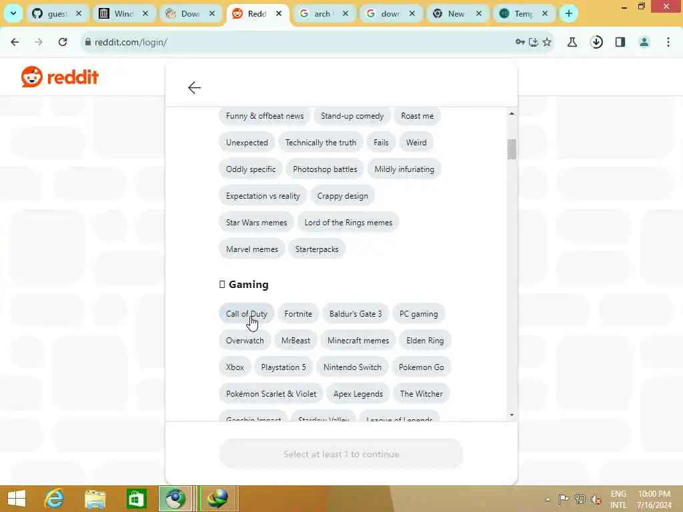Click the browser back arrow
683x512 pixels.
[15, 42]
